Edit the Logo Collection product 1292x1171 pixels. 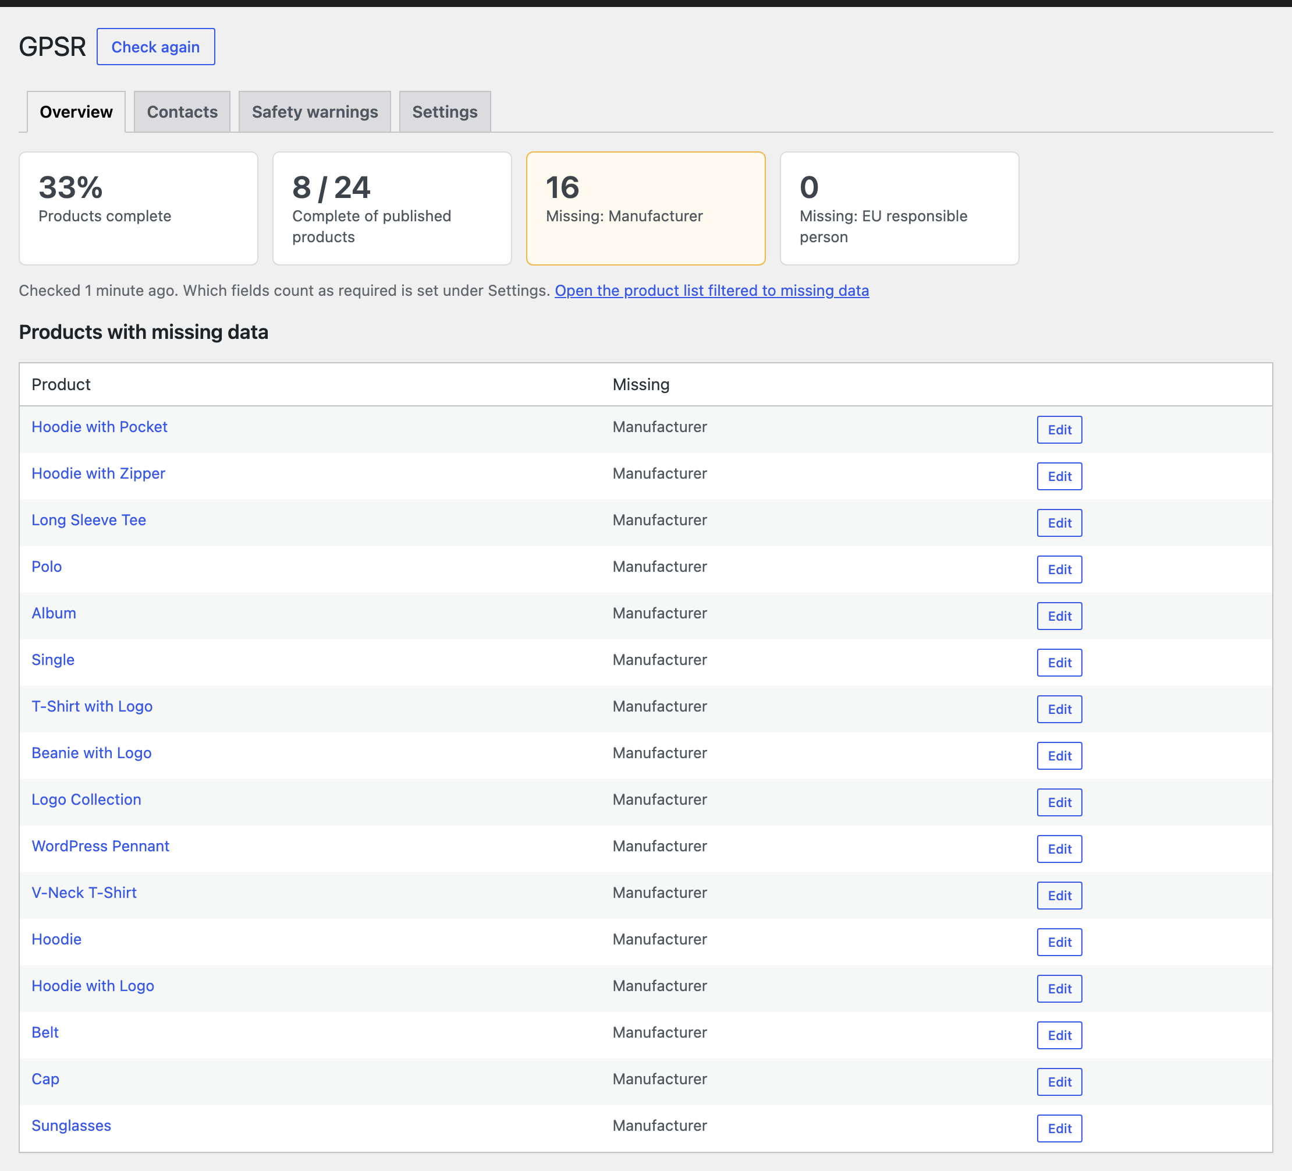(x=1060, y=803)
